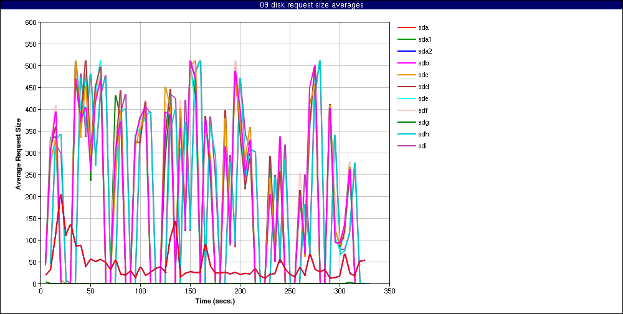Click the 50 tick label on the time axis

coord(90,291)
